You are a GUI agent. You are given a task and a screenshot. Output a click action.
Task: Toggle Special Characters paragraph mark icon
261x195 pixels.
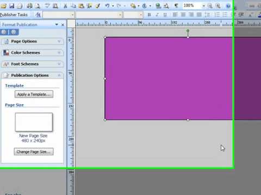point(176,6)
